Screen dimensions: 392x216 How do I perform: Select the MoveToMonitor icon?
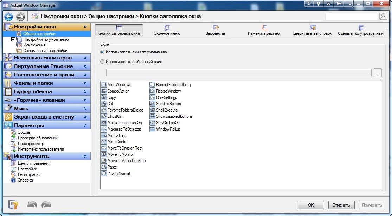click(x=104, y=154)
